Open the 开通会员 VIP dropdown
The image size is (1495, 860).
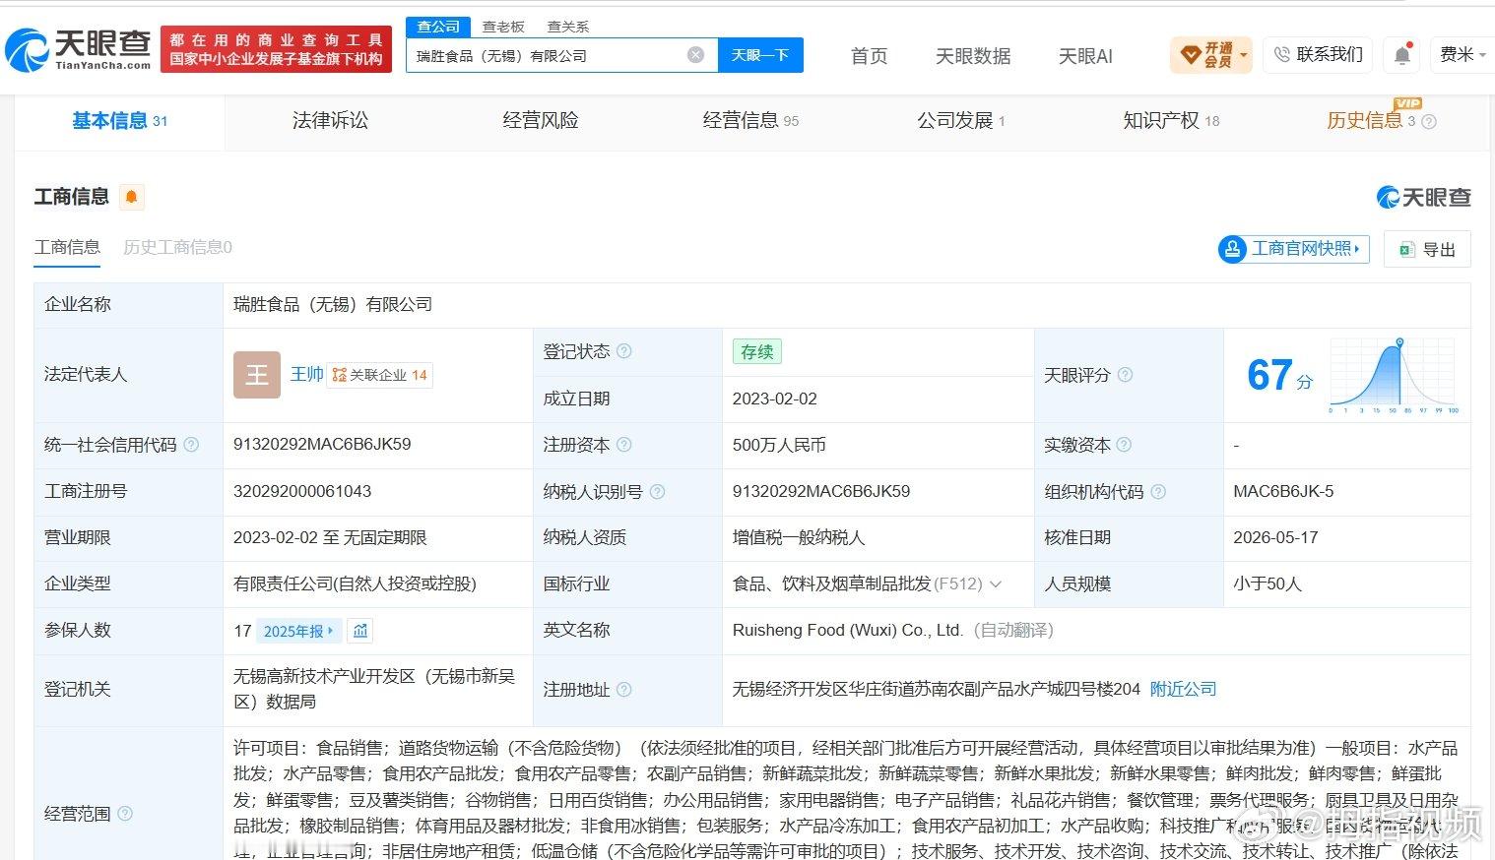click(x=1211, y=55)
